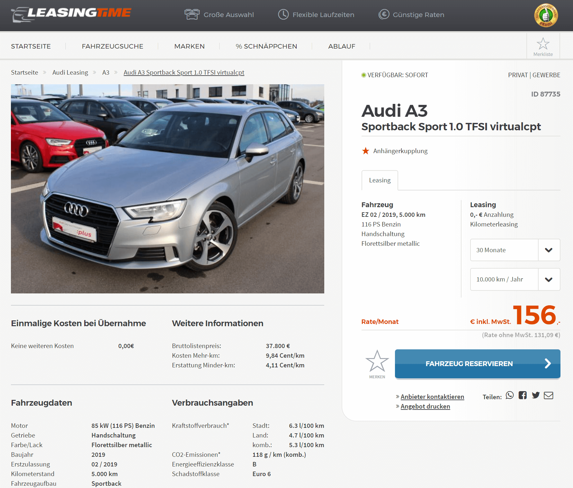Click the 5.3 l/100 km komb. value
Image resolution: width=573 pixels, height=488 pixels.
click(x=307, y=445)
